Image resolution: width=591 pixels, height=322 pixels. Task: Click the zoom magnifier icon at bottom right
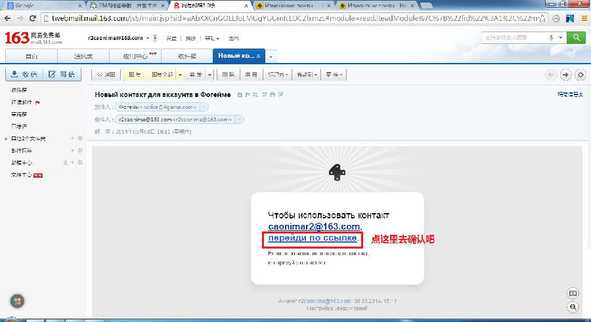(x=573, y=306)
